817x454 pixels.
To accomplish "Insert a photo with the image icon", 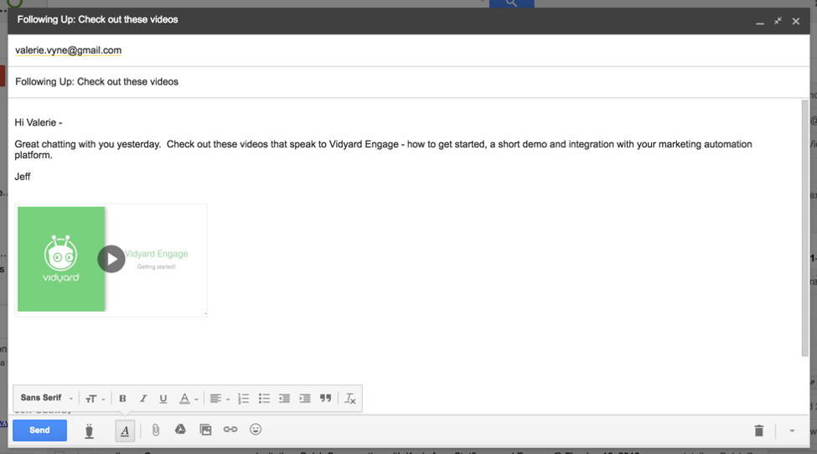I will pos(206,430).
